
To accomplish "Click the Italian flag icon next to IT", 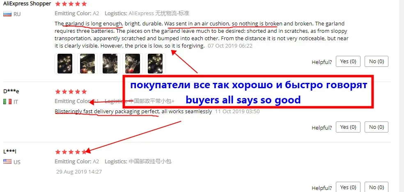I will pos(7,102).
